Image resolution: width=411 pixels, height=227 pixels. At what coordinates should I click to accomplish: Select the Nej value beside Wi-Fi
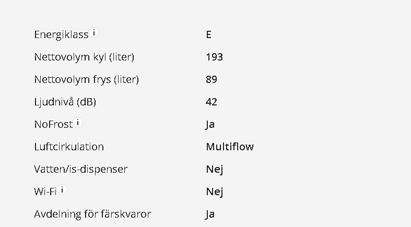[x=215, y=192]
